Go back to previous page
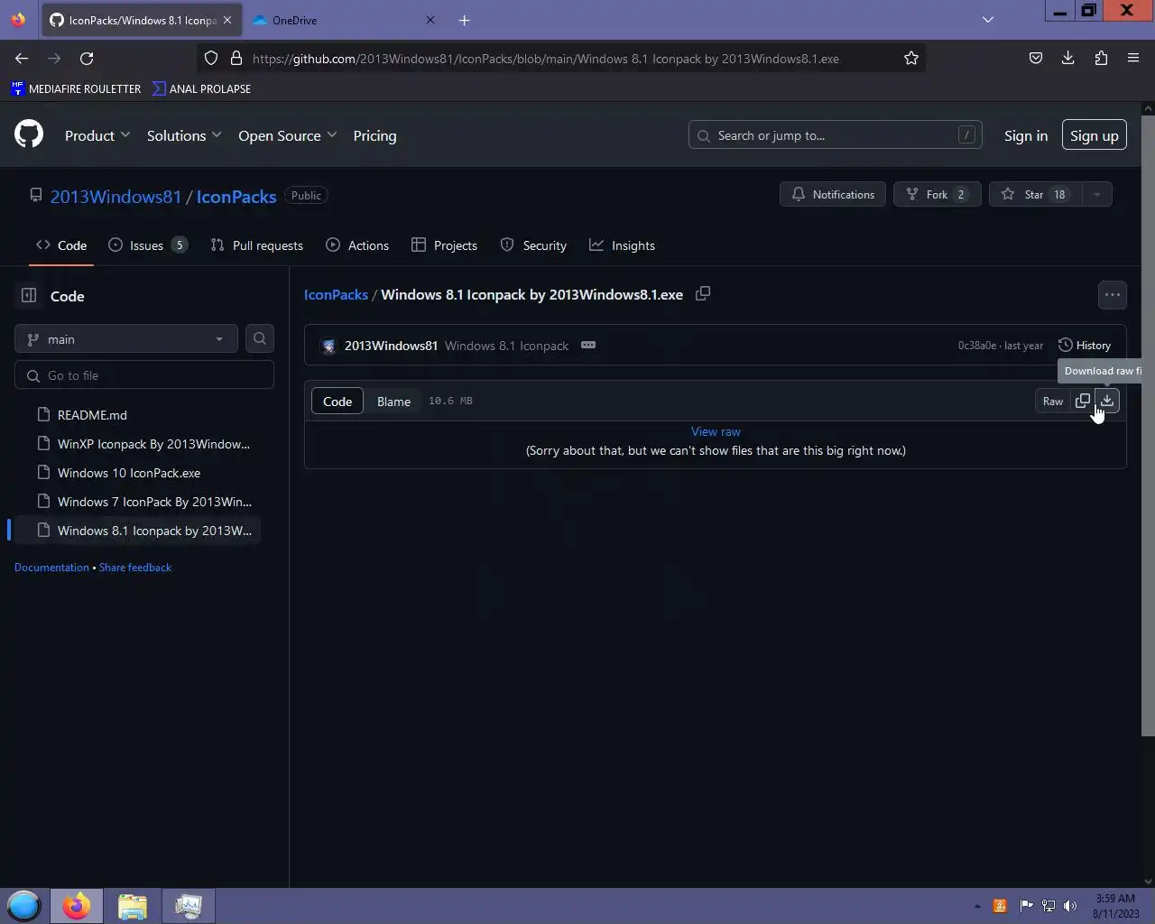The image size is (1155, 924). (22, 59)
